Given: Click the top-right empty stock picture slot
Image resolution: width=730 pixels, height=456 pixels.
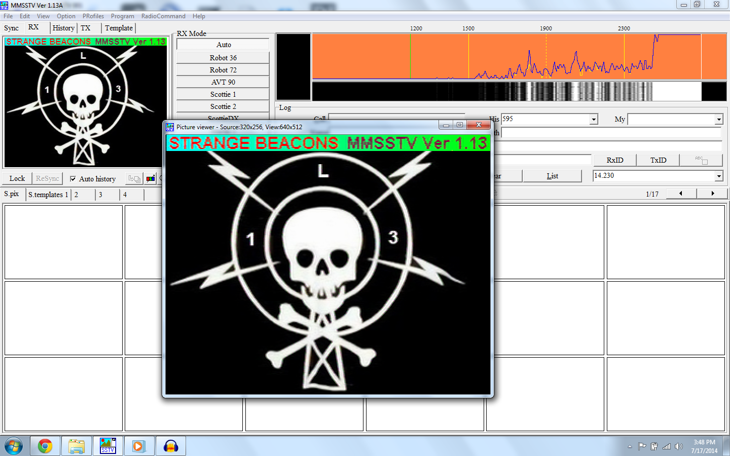Looking at the screenshot, I should (666, 242).
